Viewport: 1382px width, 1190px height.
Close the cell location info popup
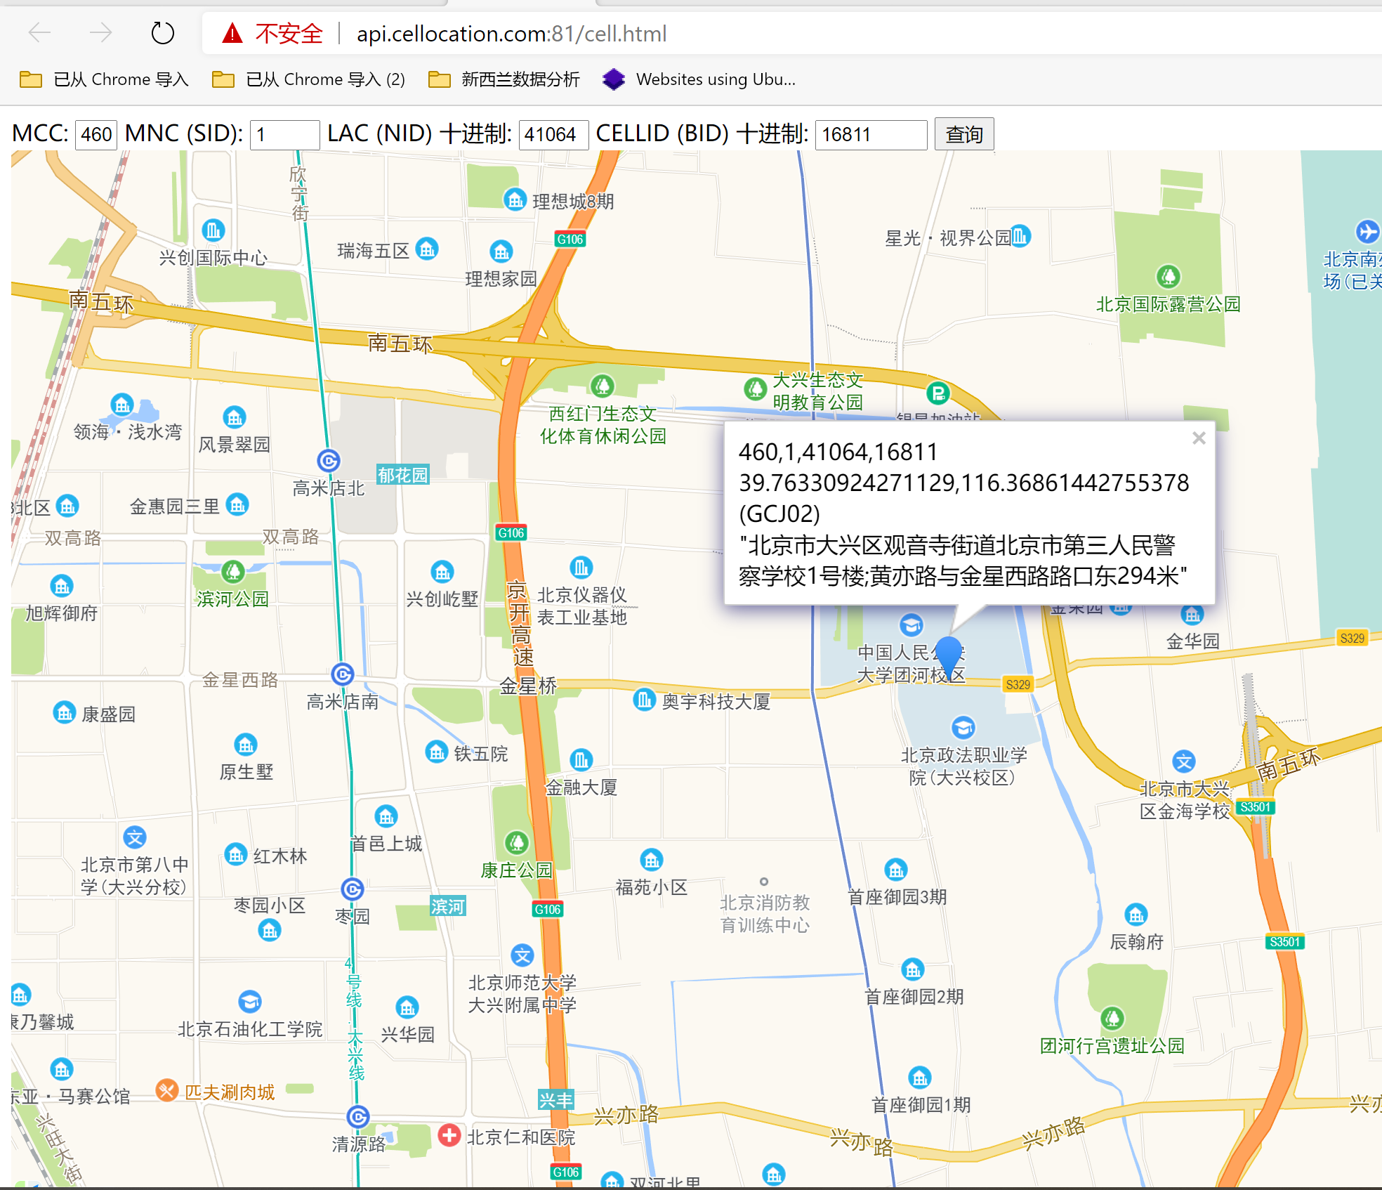click(x=1199, y=438)
